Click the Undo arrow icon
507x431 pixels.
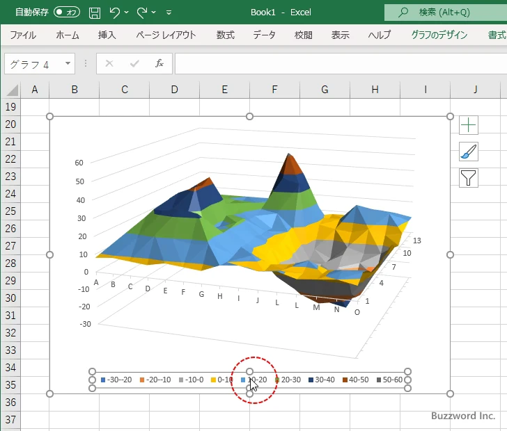pos(114,13)
